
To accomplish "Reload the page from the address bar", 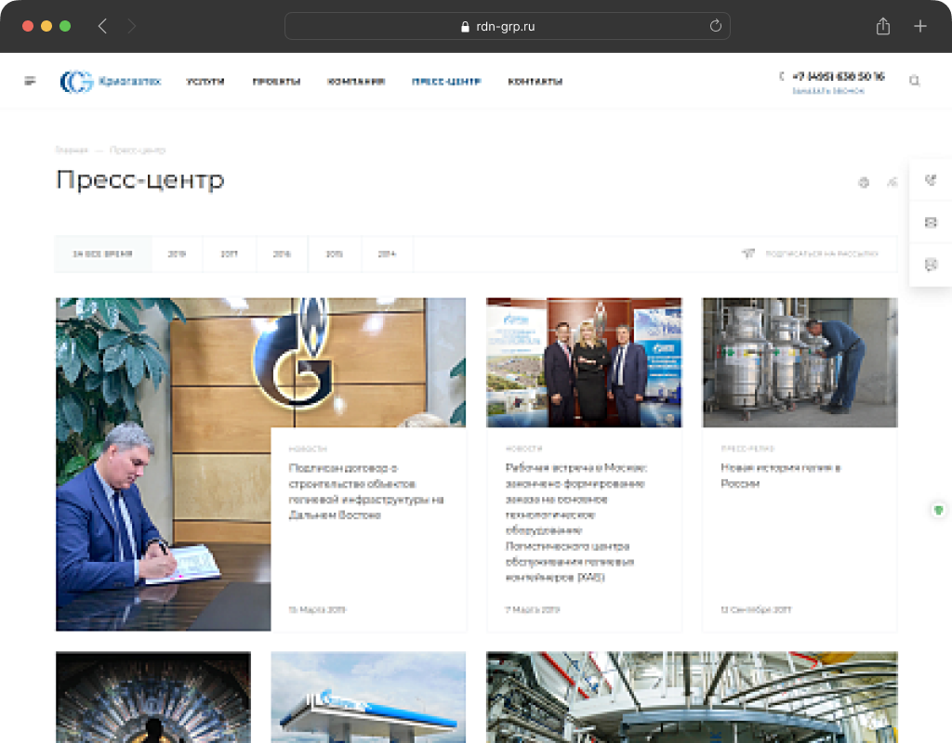I will tap(715, 26).
